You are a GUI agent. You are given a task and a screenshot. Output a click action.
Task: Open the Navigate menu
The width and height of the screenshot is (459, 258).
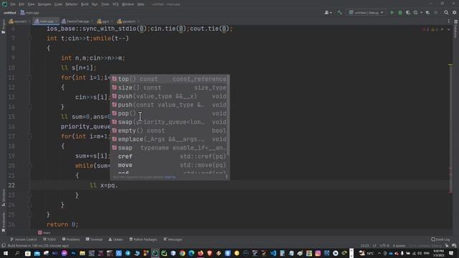pyautogui.click(x=44, y=4)
